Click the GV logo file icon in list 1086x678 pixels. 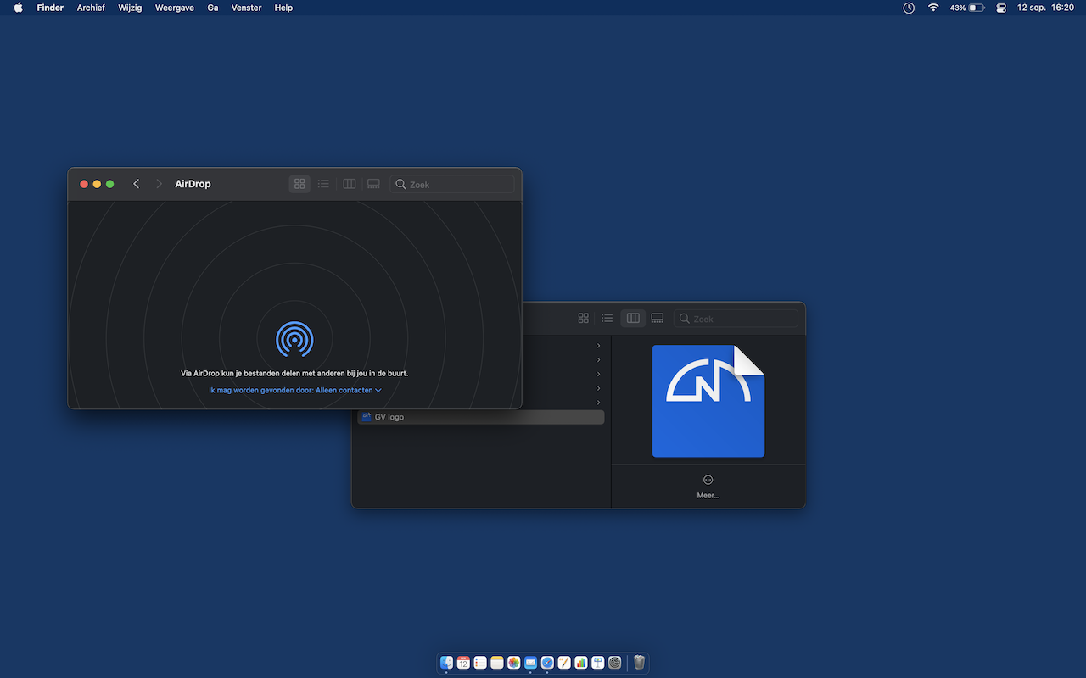[367, 417]
